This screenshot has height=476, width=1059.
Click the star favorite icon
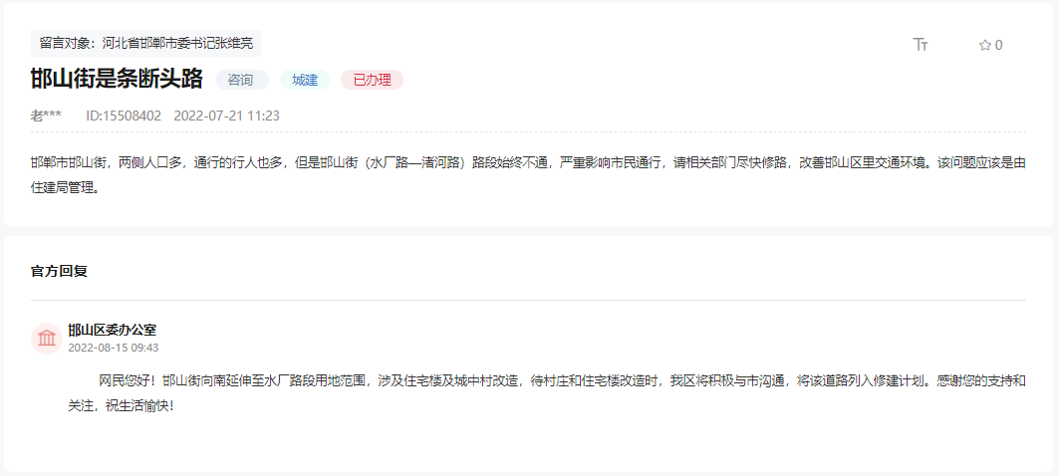(984, 45)
